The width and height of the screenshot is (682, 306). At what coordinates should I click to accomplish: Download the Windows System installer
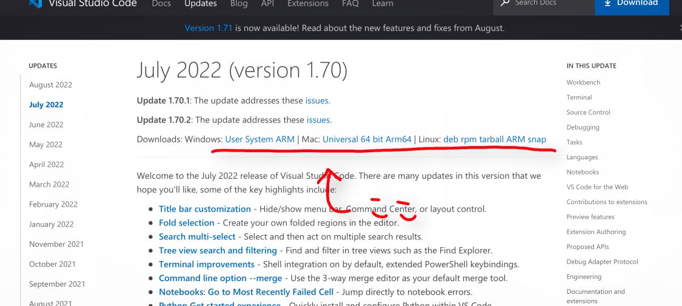(259, 139)
